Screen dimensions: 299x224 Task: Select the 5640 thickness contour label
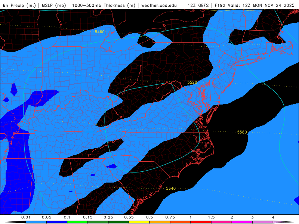point(171,188)
